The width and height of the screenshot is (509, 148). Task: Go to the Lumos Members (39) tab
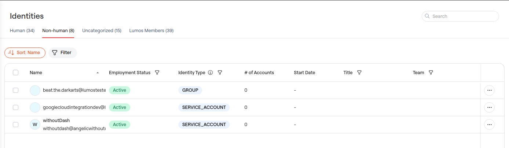(x=151, y=31)
